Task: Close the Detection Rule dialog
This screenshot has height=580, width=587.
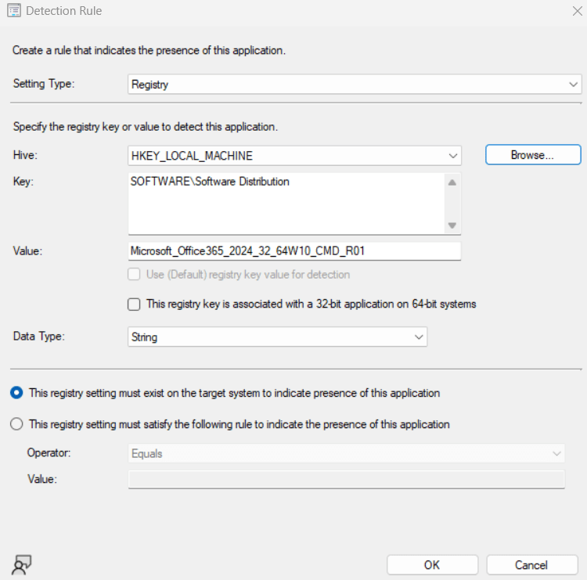Action: (575, 11)
